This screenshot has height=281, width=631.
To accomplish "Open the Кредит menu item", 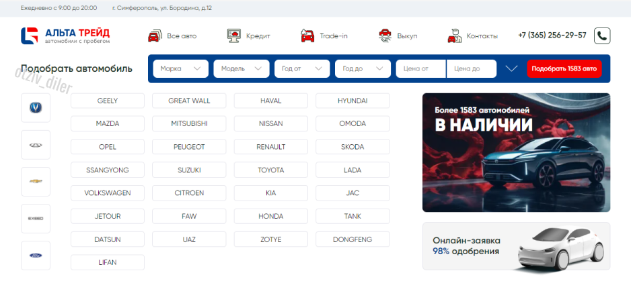I will tap(258, 36).
